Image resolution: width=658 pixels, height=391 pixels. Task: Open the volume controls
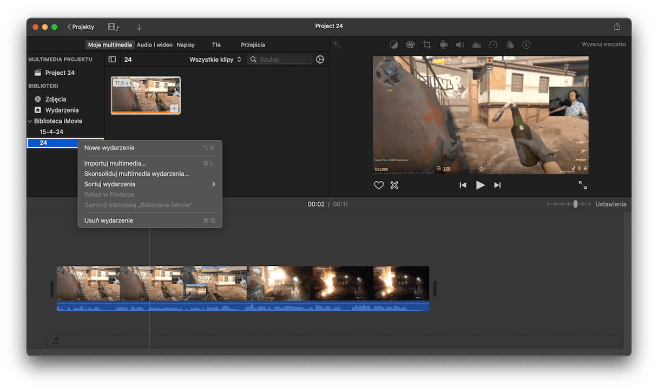coord(460,45)
